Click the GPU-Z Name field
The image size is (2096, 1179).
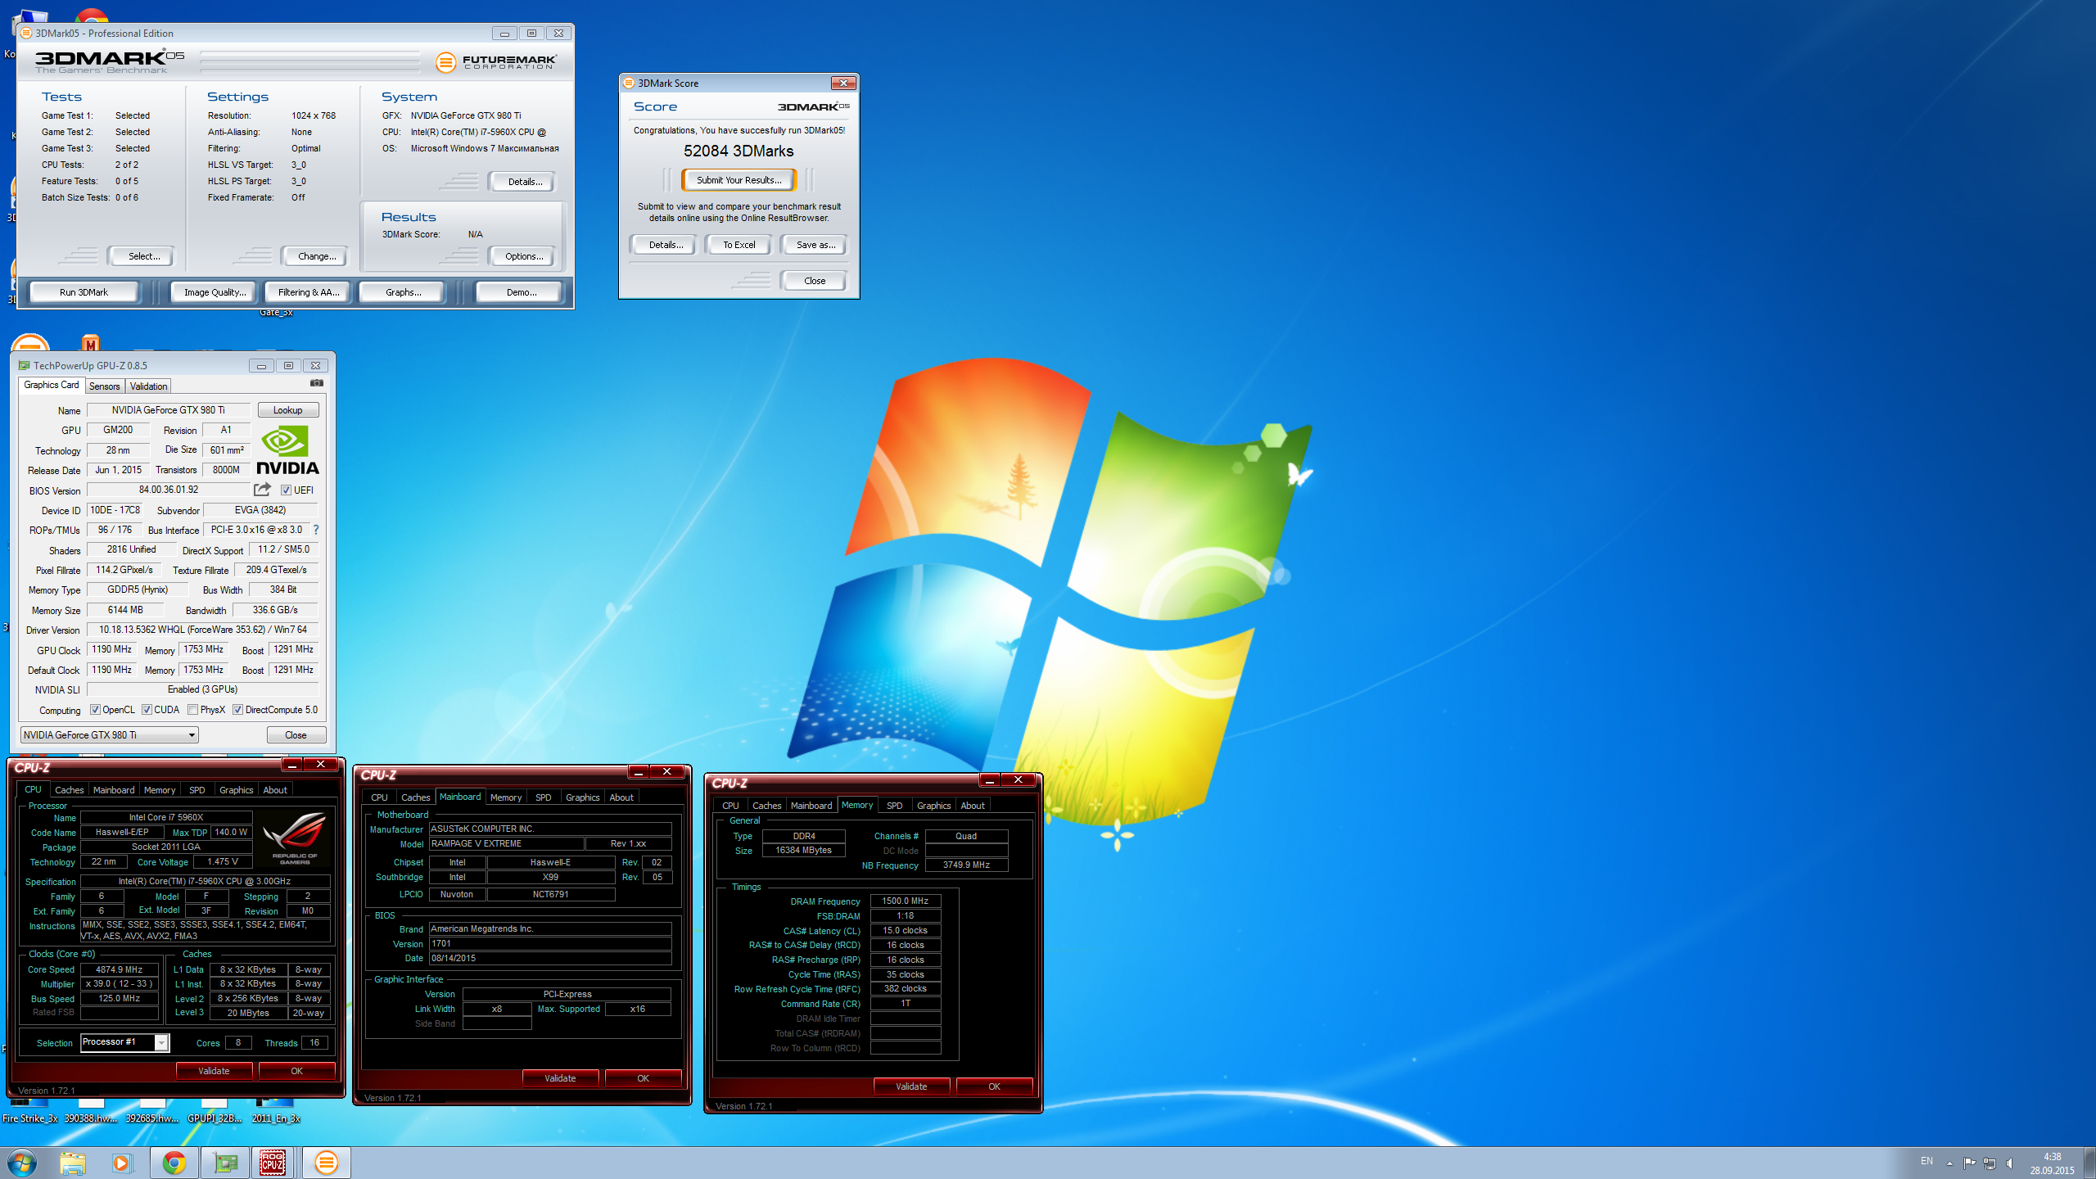pos(168,410)
